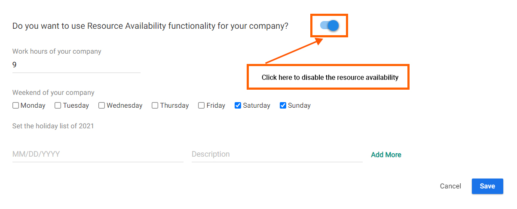Select the holiday Description field

[277, 154]
